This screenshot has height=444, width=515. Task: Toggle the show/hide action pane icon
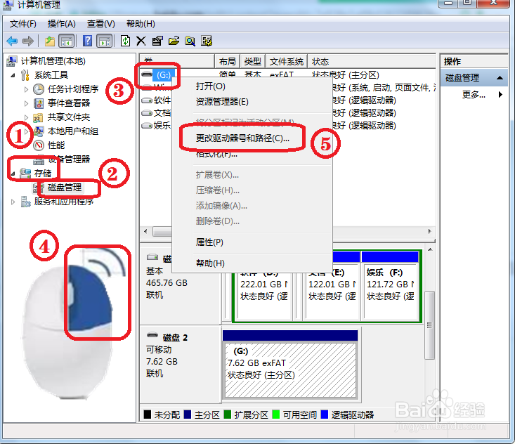click(105, 41)
